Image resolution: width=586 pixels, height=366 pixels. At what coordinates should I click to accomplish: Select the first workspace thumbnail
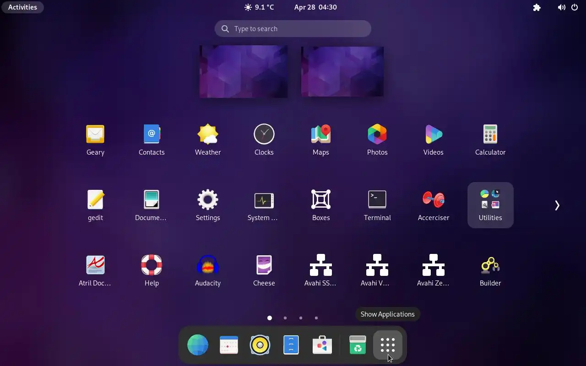(x=244, y=71)
